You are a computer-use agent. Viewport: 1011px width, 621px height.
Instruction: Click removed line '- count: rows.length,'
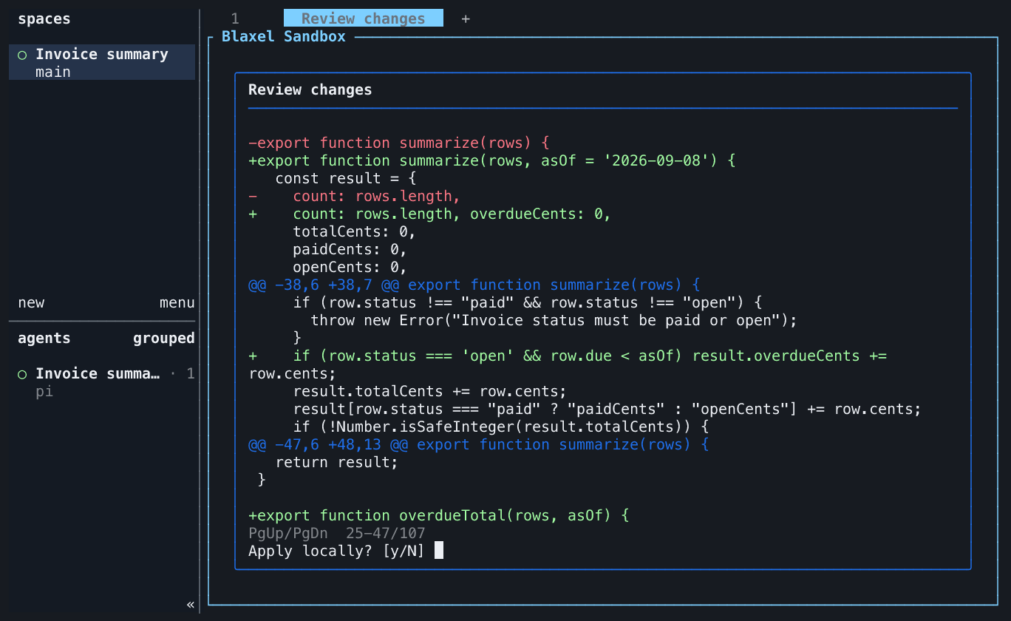click(355, 197)
